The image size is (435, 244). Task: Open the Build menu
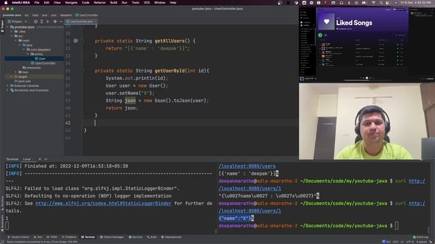(114, 3)
